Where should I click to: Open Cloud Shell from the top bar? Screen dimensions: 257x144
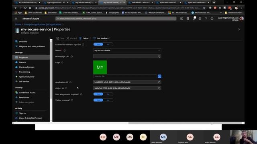point(182,19)
